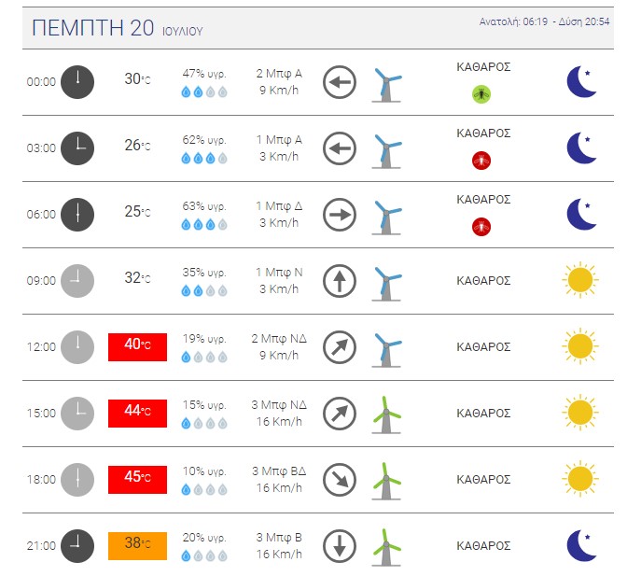
Task: Click the green windmill icon at 15:00
Action: click(386, 415)
